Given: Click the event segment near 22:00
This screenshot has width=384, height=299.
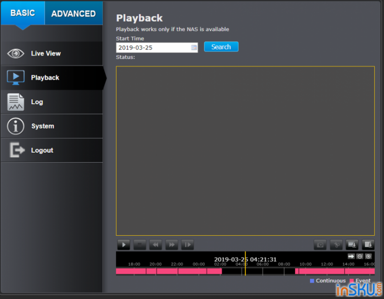Looking at the screenshot, I should click(167, 271).
